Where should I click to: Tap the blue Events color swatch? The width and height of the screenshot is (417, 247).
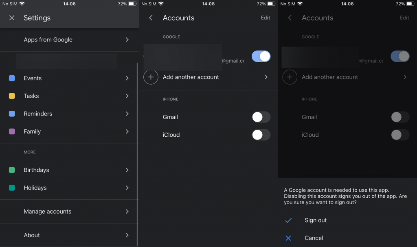tap(12, 78)
